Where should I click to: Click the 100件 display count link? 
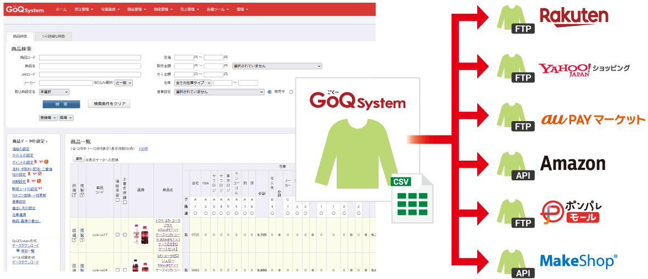[143, 149]
